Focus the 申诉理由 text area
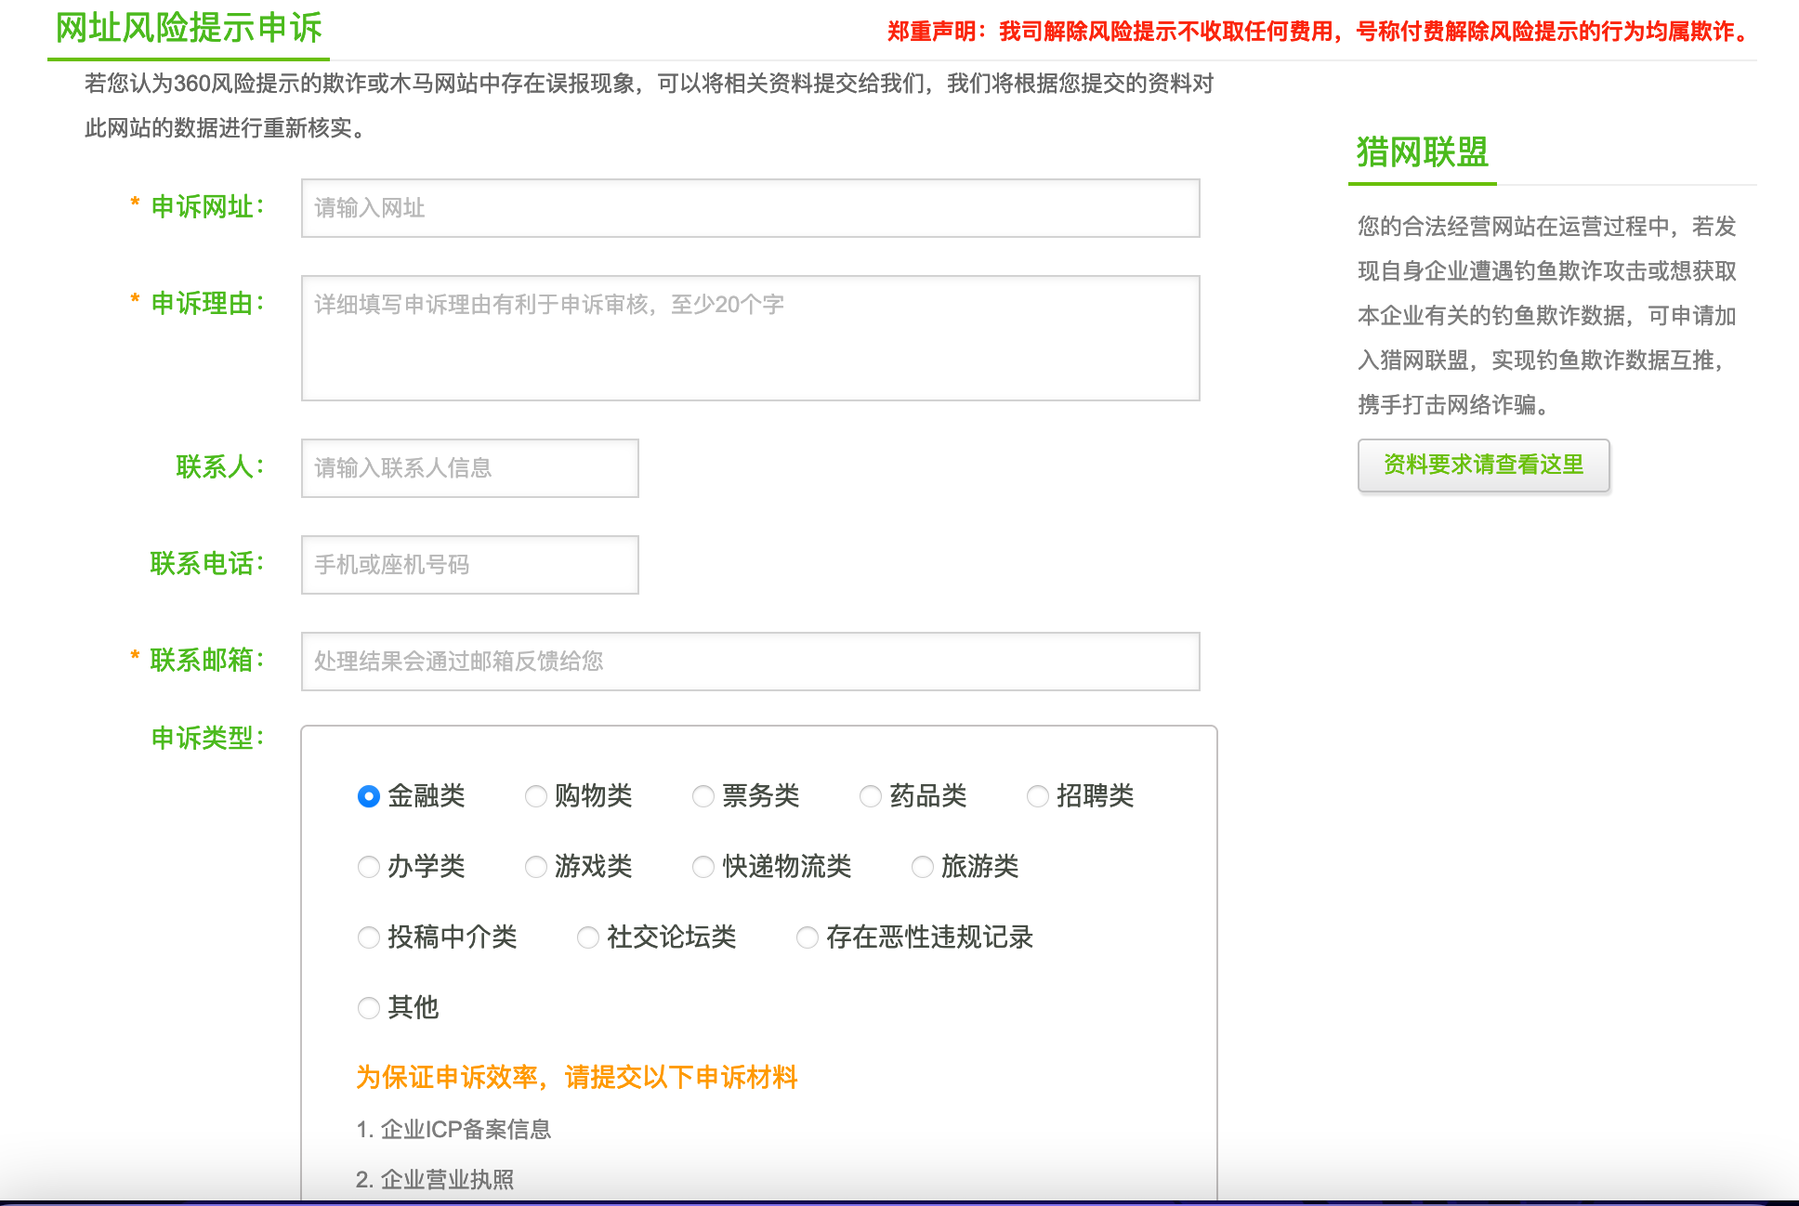The width and height of the screenshot is (1799, 1206). pyautogui.click(x=751, y=338)
